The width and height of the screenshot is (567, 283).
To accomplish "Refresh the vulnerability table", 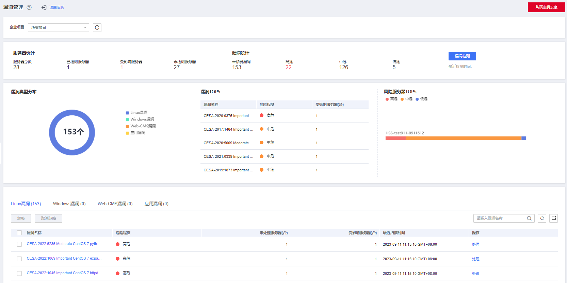I will click(x=542, y=219).
